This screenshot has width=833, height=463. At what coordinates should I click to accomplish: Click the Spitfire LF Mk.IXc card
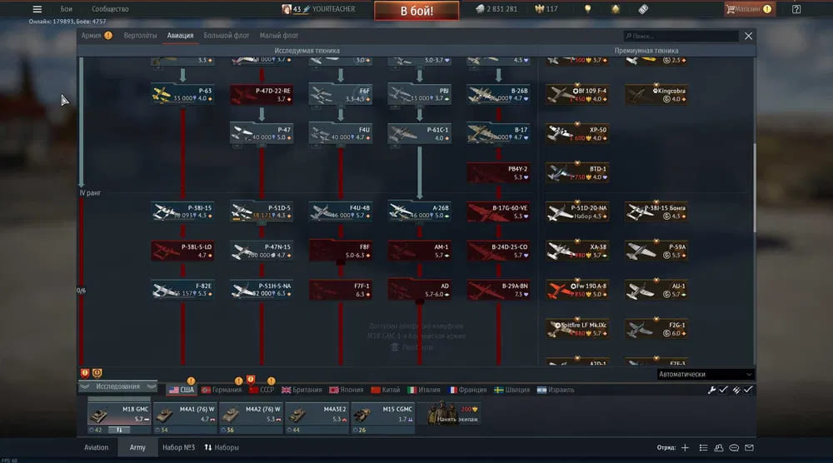(x=577, y=329)
